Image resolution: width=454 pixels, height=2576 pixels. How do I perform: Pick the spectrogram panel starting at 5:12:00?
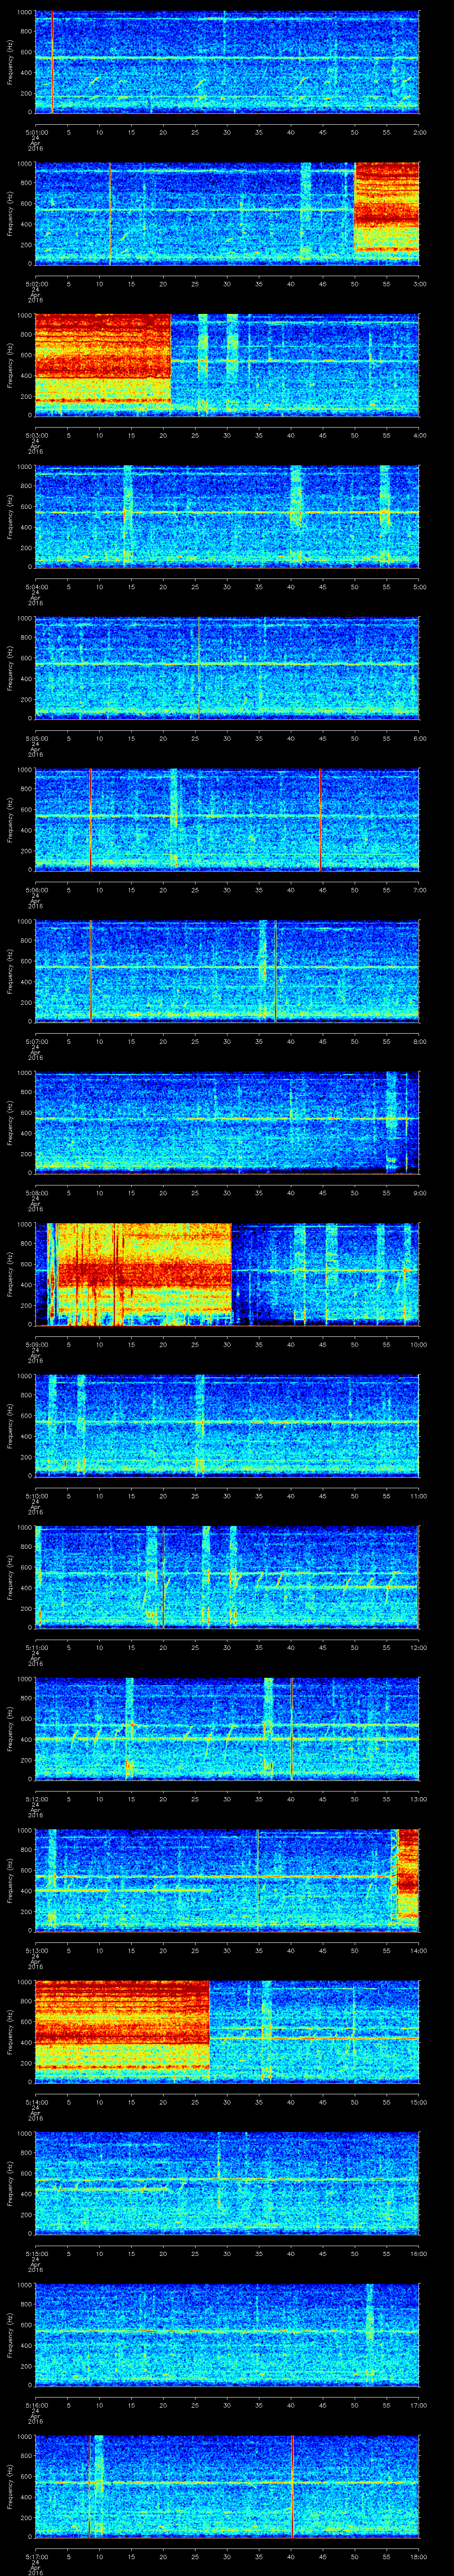(x=227, y=1728)
